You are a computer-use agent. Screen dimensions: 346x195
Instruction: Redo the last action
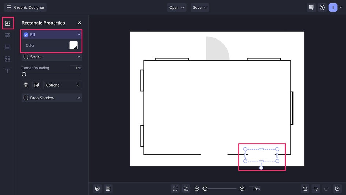[327, 189]
